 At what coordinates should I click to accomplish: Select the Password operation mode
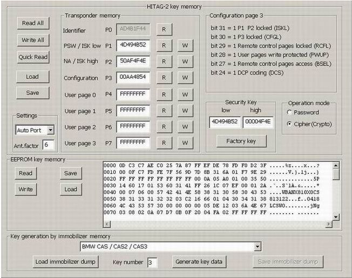point(291,112)
